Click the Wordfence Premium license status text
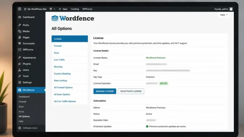This screenshot has height=137, width=244. pos(156,58)
